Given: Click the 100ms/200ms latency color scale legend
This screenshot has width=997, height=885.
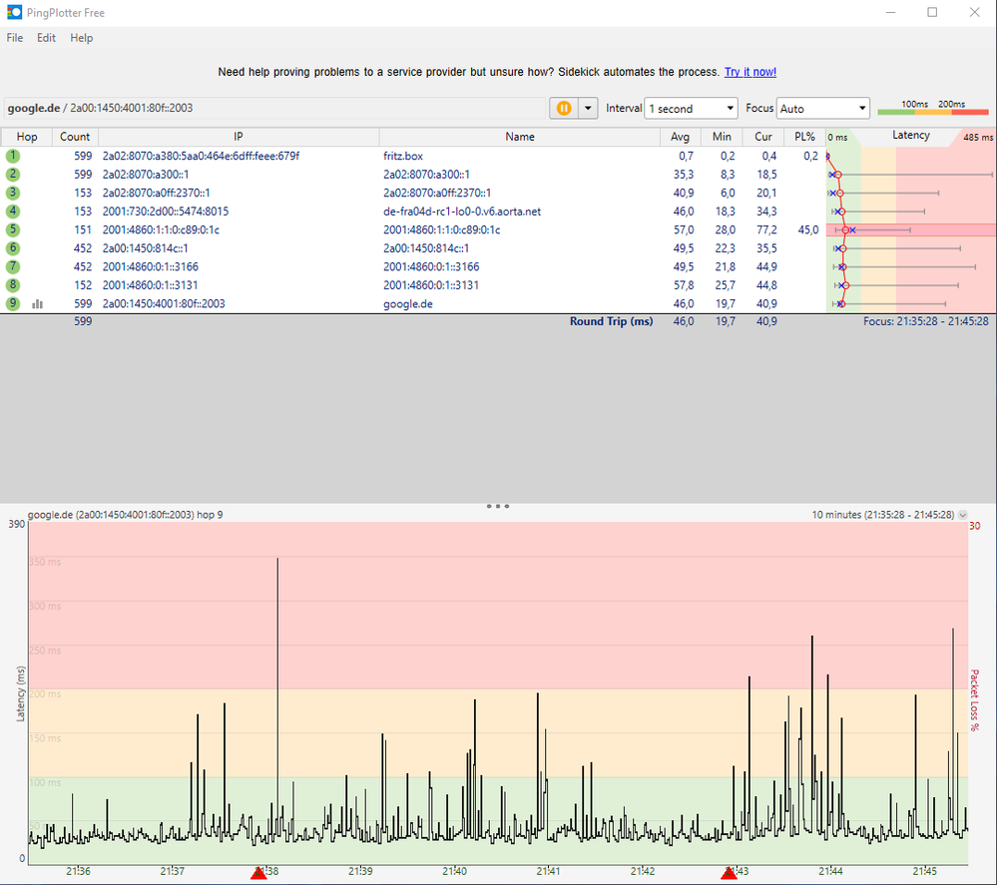Looking at the screenshot, I should tap(933, 108).
